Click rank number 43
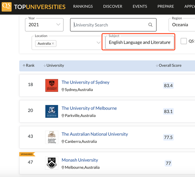The height and width of the screenshot is (177, 195). (31, 136)
